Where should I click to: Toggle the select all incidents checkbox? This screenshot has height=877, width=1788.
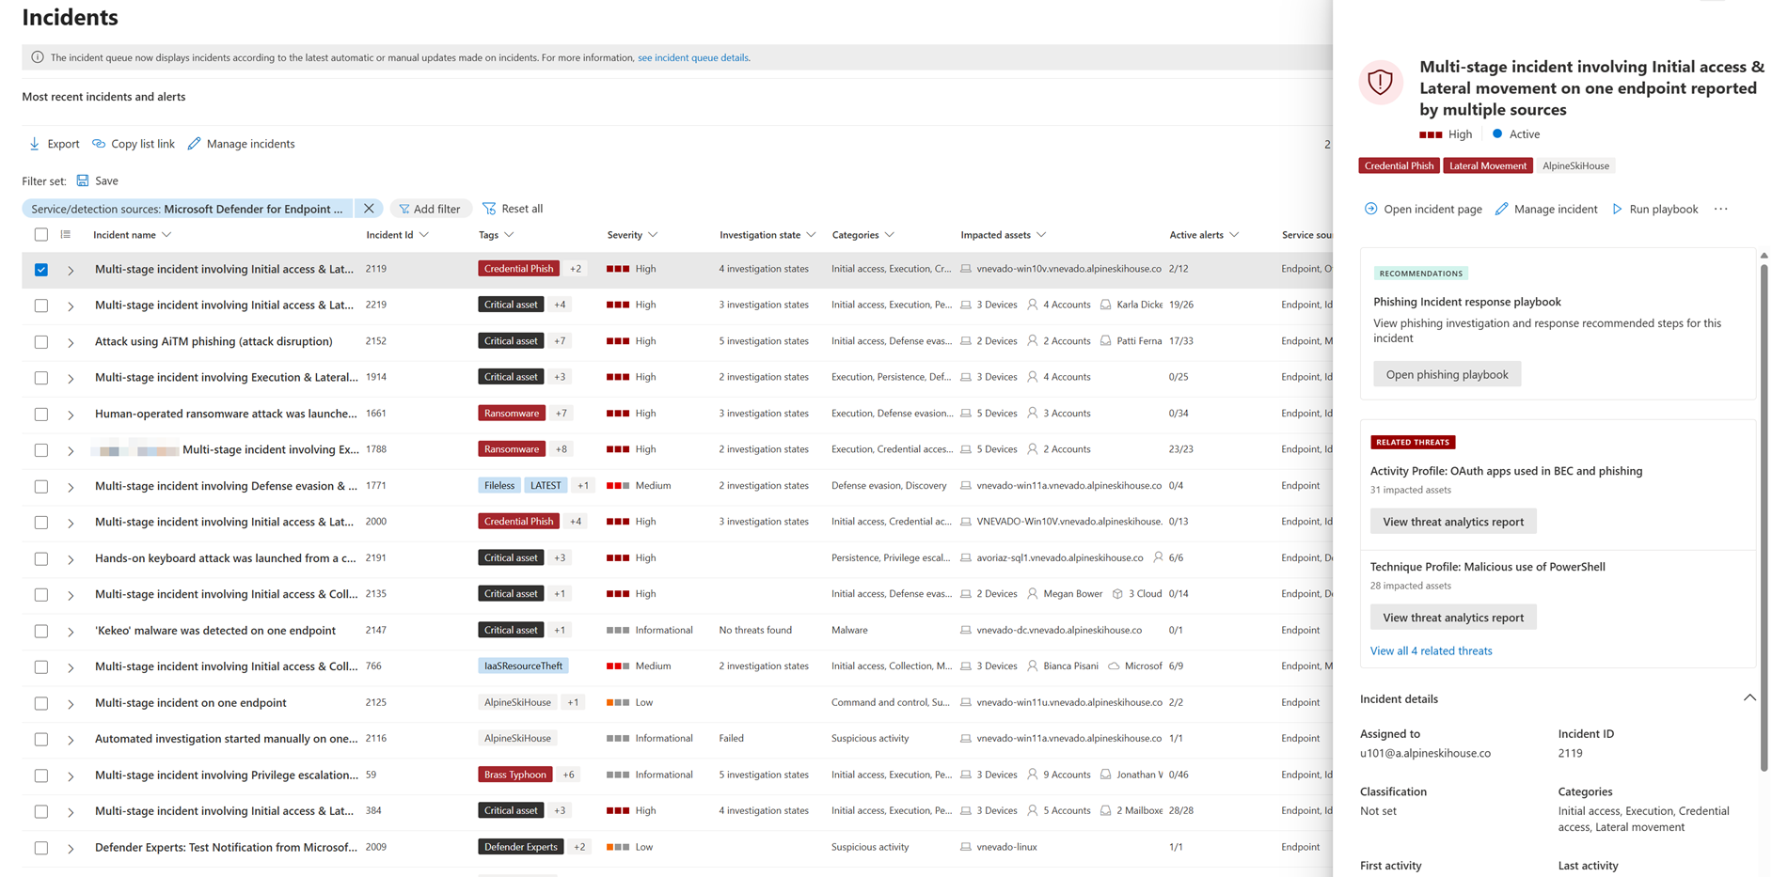[x=41, y=235]
